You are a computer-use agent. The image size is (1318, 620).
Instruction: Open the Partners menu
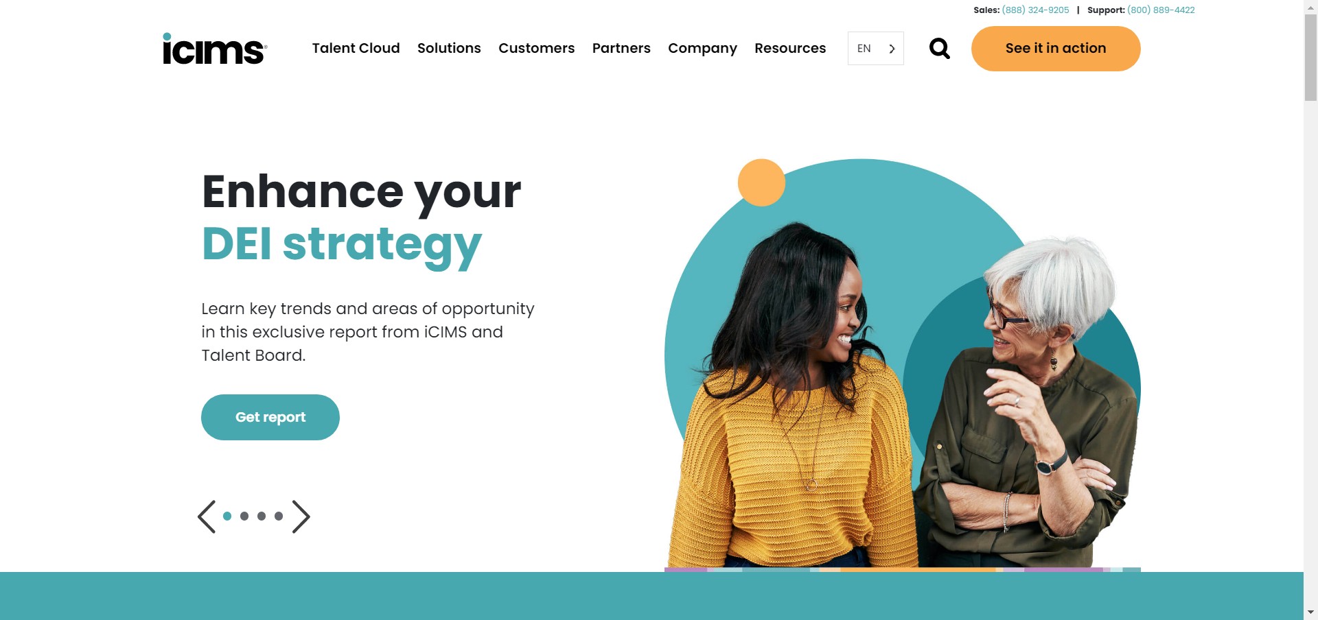[x=621, y=48]
